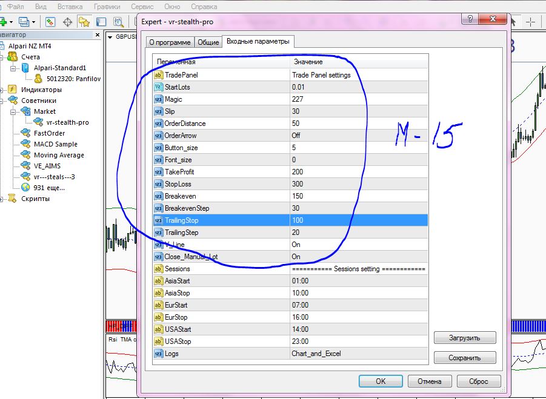Click the vr-stealth-pro expert icon

point(38,122)
